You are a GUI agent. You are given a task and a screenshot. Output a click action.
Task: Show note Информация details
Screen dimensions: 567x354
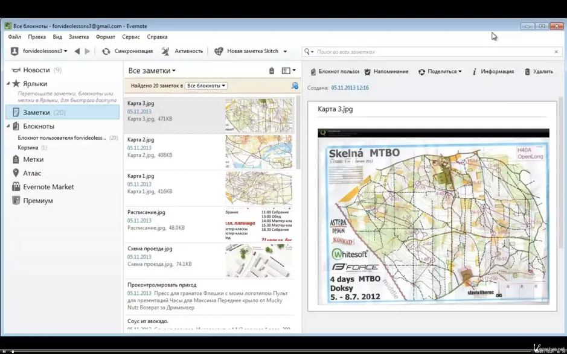point(493,72)
